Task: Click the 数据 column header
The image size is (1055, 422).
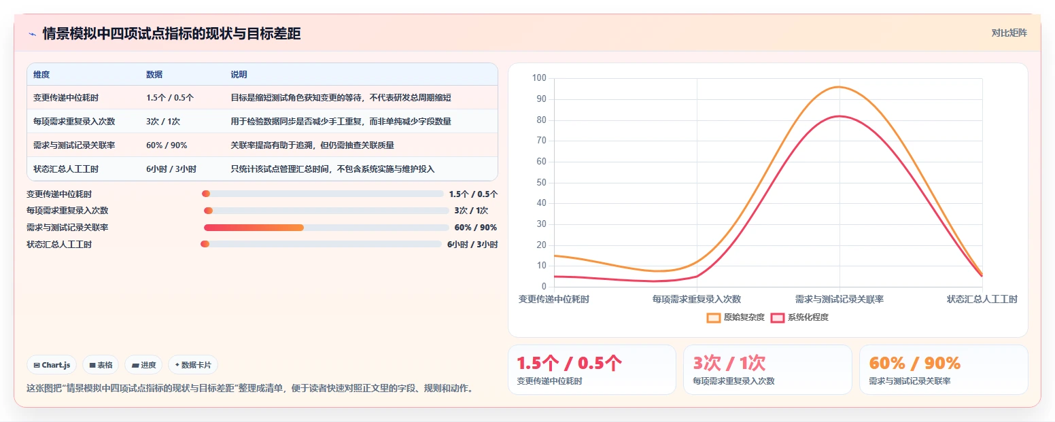Action: (x=154, y=75)
